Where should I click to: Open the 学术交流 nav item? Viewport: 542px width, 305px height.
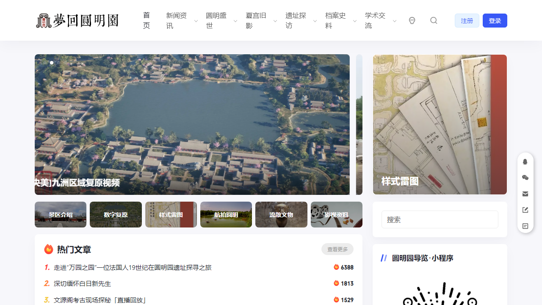[376, 20]
